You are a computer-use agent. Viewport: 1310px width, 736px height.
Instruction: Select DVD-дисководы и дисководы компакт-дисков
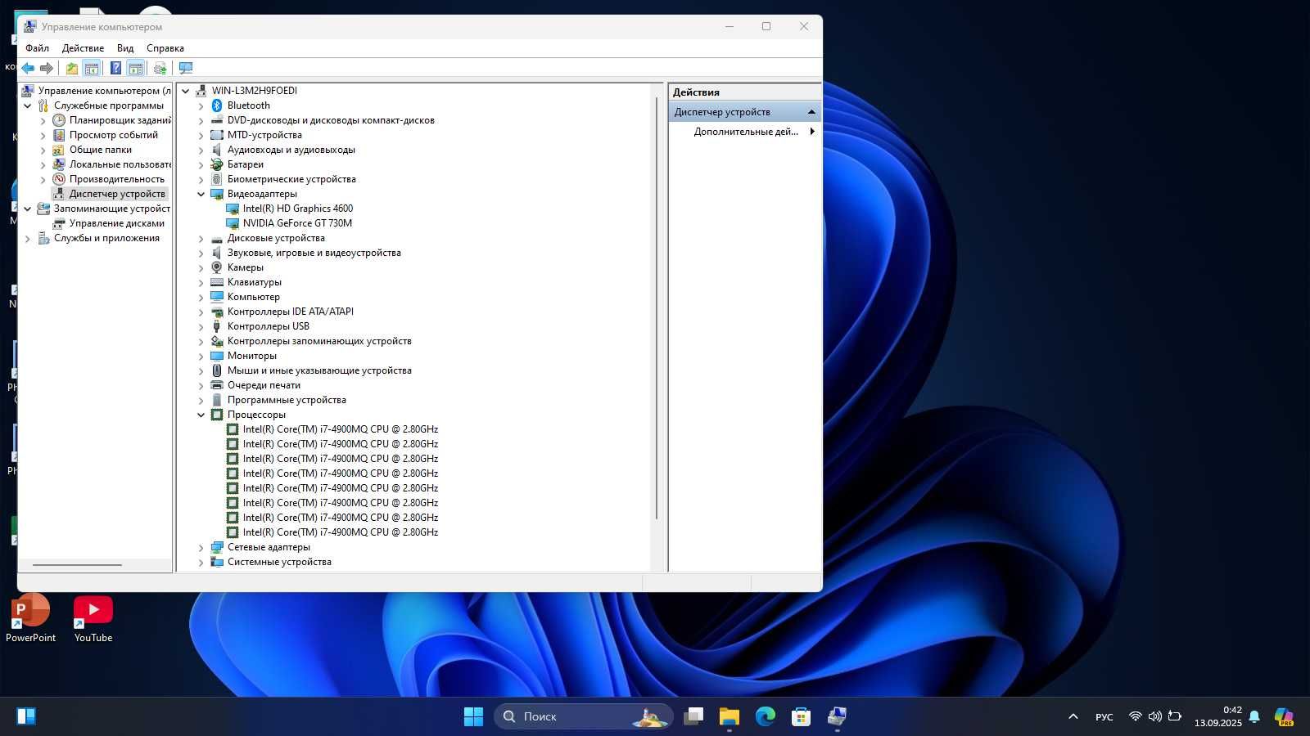point(331,120)
